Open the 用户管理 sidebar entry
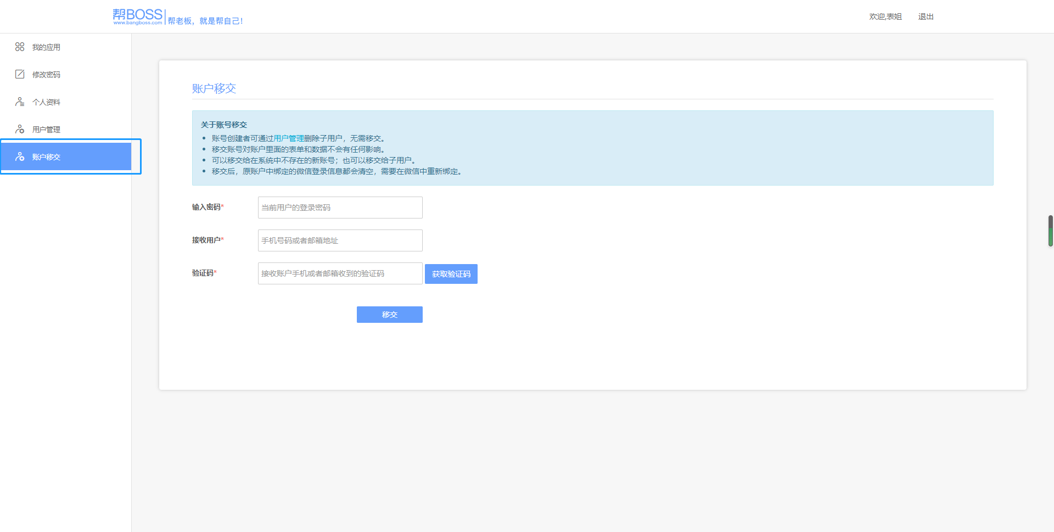The image size is (1054, 532). pos(46,130)
